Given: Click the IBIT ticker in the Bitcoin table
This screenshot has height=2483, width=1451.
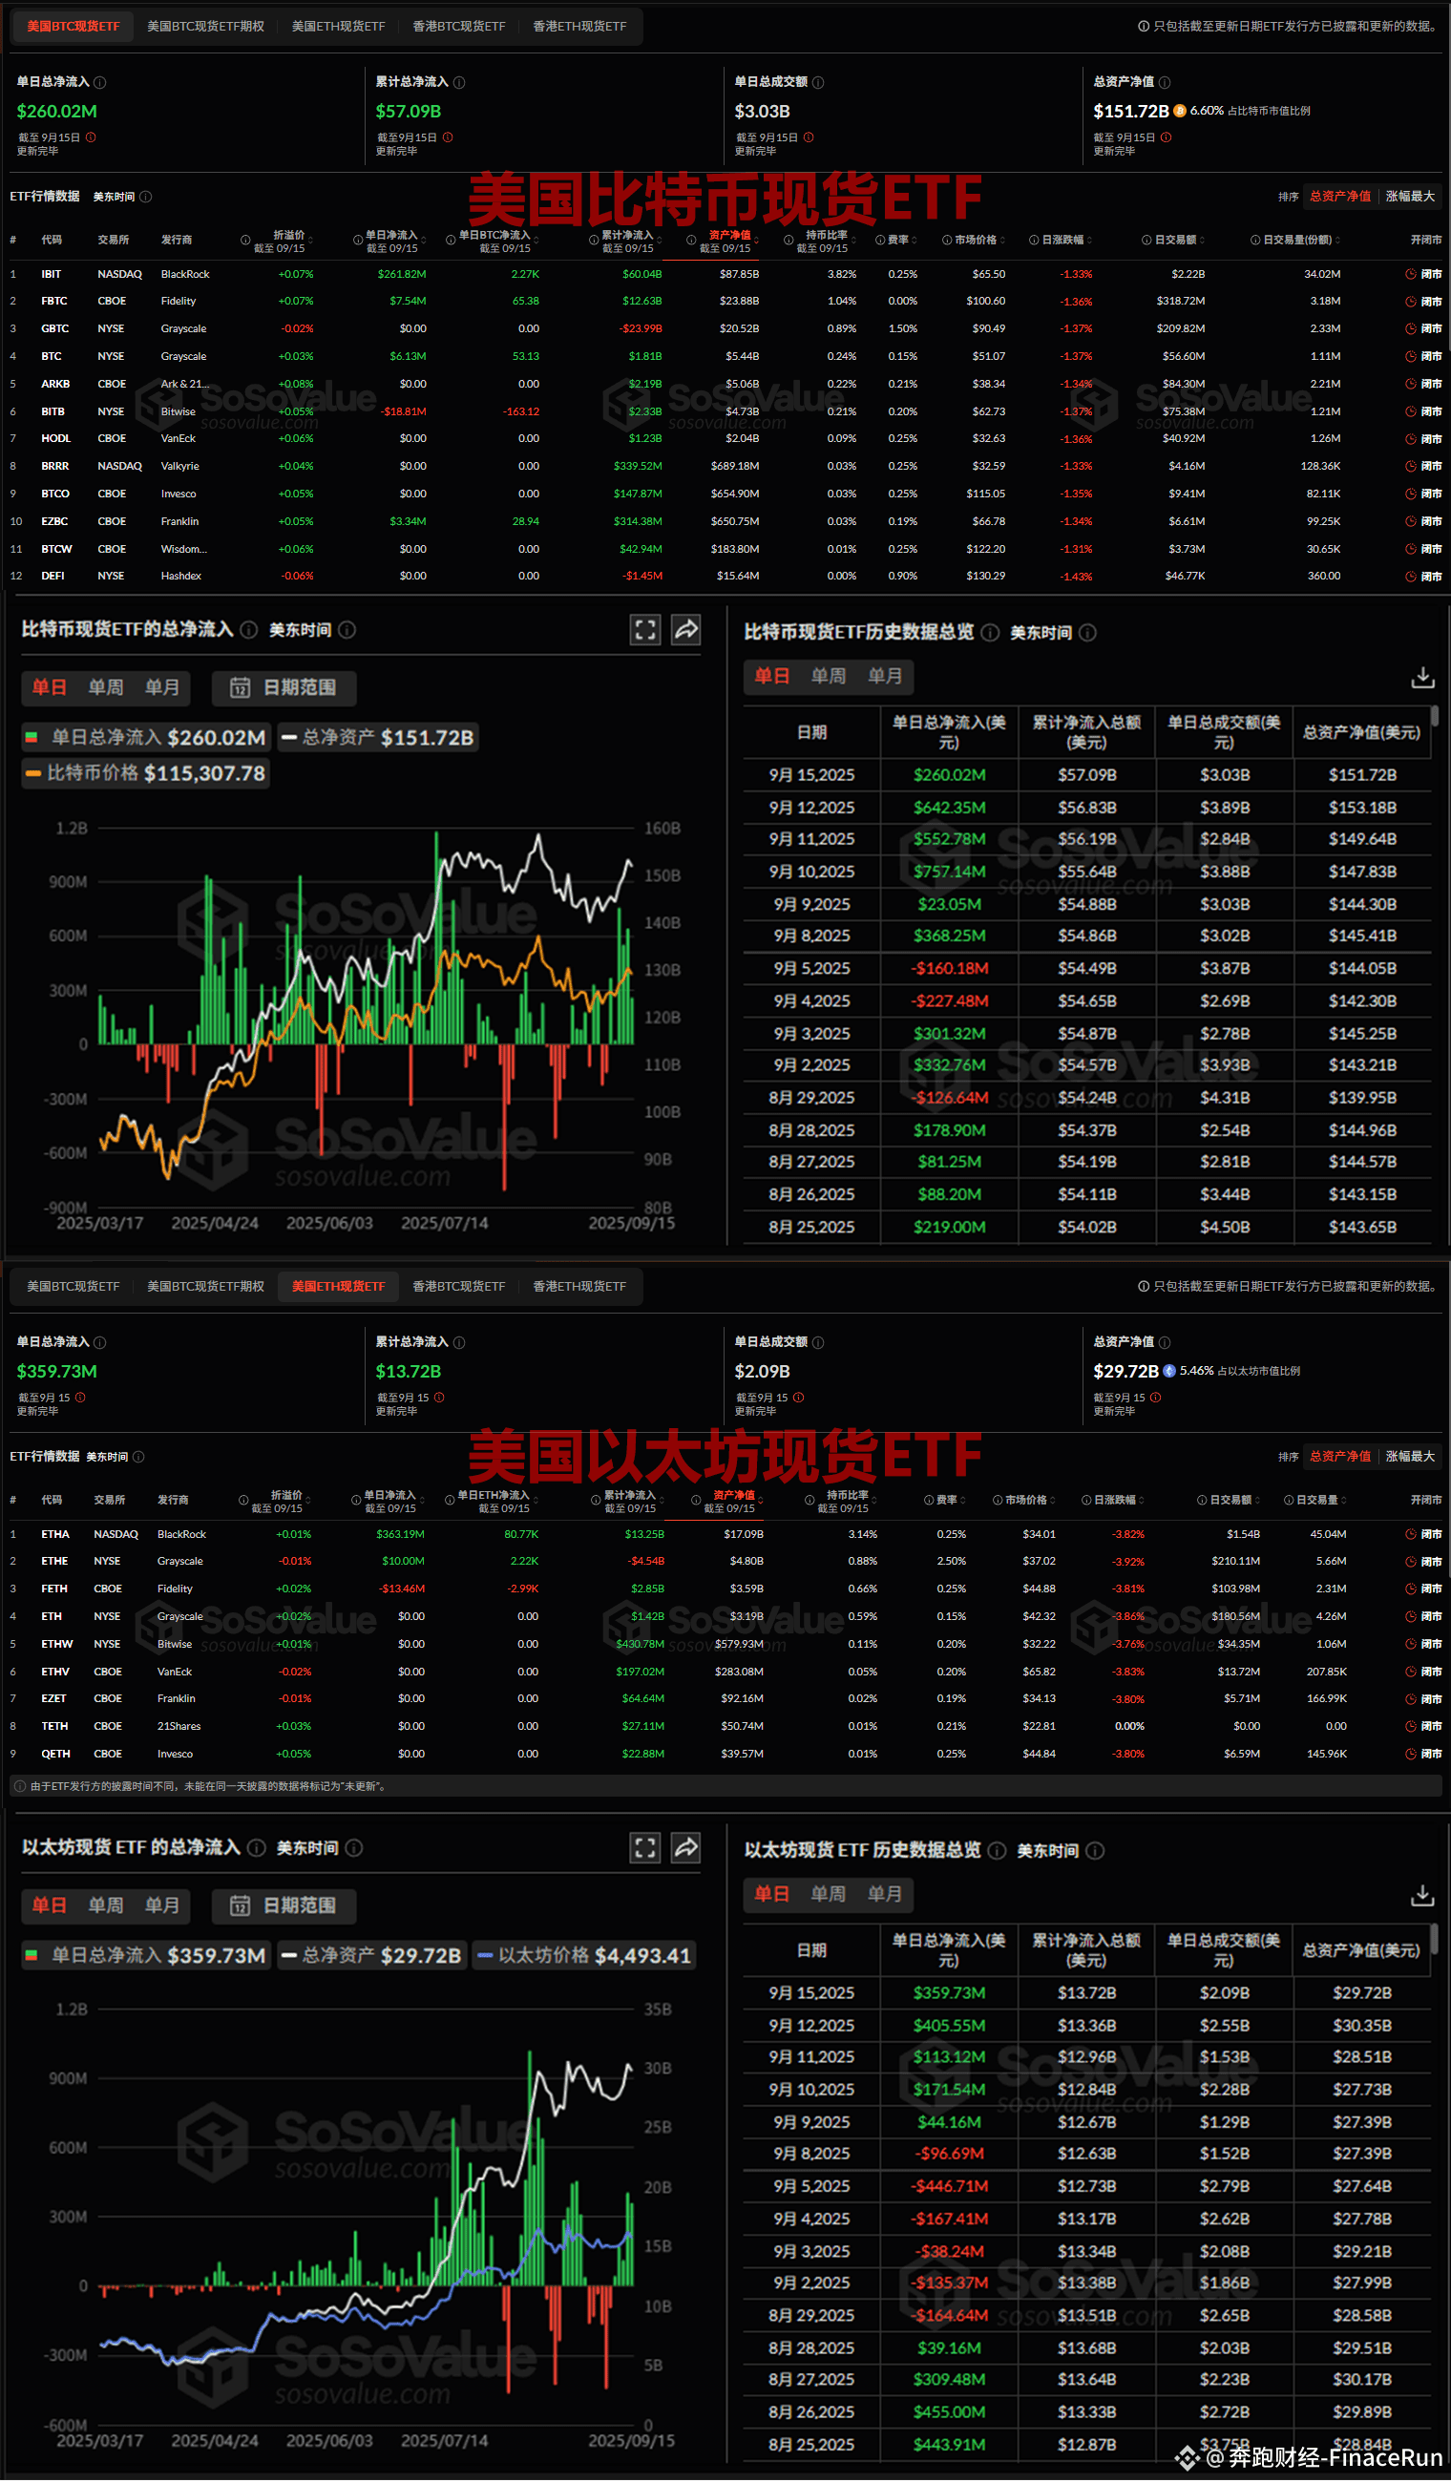Looking at the screenshot, I should (x=52, y=275).
